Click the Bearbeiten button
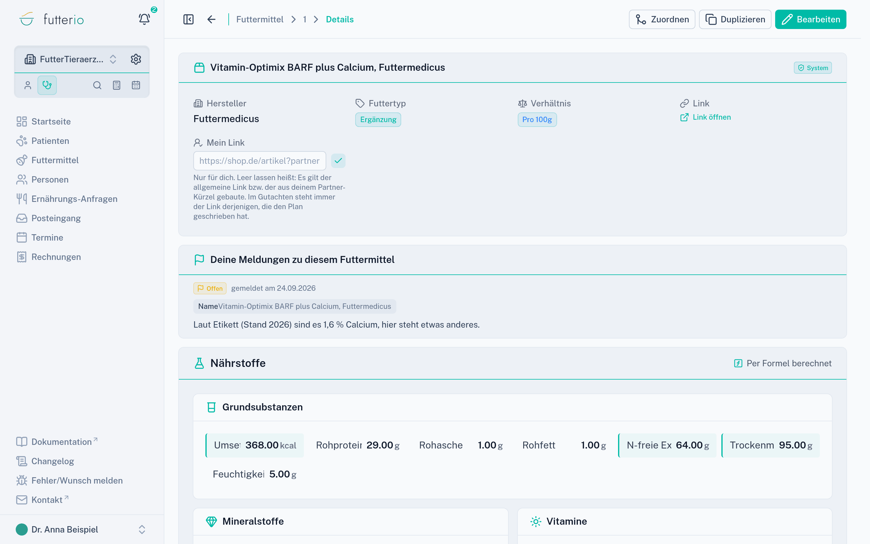Screen dimensions: 870x544 [810, 19]
